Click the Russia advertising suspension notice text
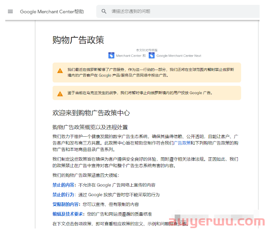Image resolution: width=272 pixels, height=233 pixels. pyautogui.click(x=151, y=72)
